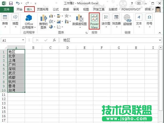The width and height of the screenshot is (164, 123).
Task: Click cell containing 北京
Action: pyautogui.click(x=16, y=56)
